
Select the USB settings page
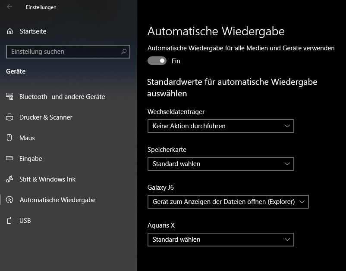25,221
